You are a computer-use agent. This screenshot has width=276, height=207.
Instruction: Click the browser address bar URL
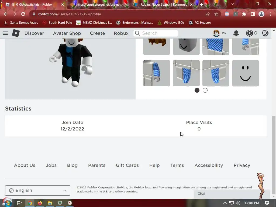pos(70,14)
